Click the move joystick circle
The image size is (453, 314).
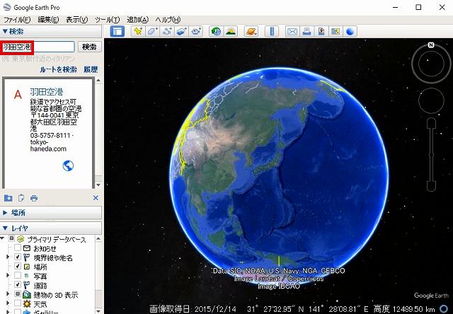click(x=431, y=100)
